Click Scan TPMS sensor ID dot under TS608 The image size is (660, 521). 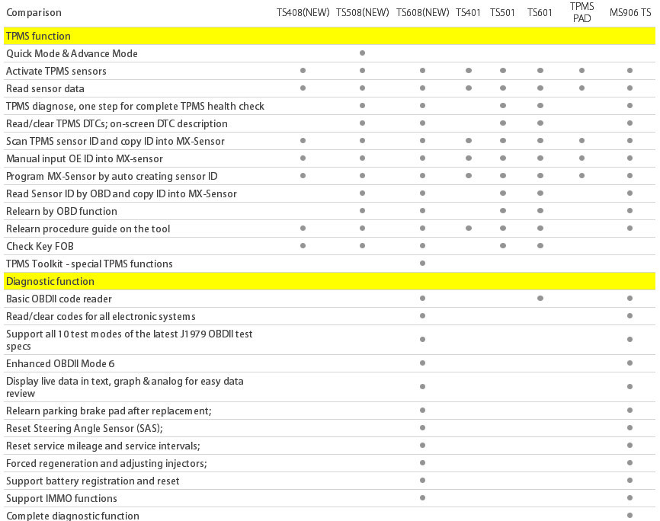click(423, 141)
